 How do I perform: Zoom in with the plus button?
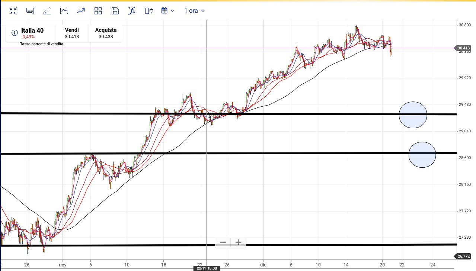(239, 242)
